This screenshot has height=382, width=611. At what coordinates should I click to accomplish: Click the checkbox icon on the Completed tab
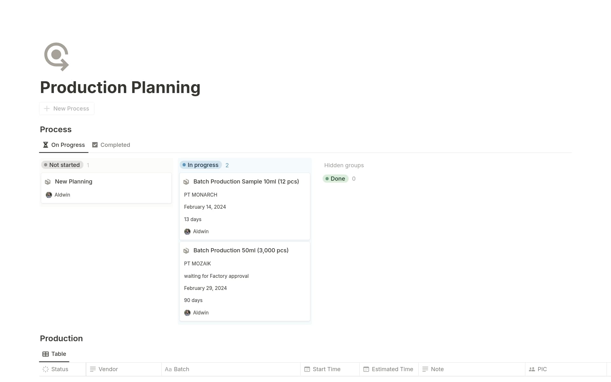95,145
